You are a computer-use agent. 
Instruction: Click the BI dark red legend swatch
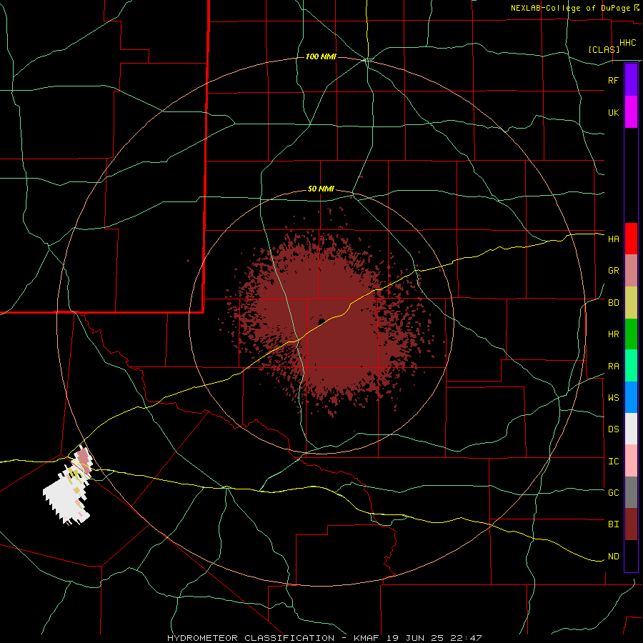point(631,524)
